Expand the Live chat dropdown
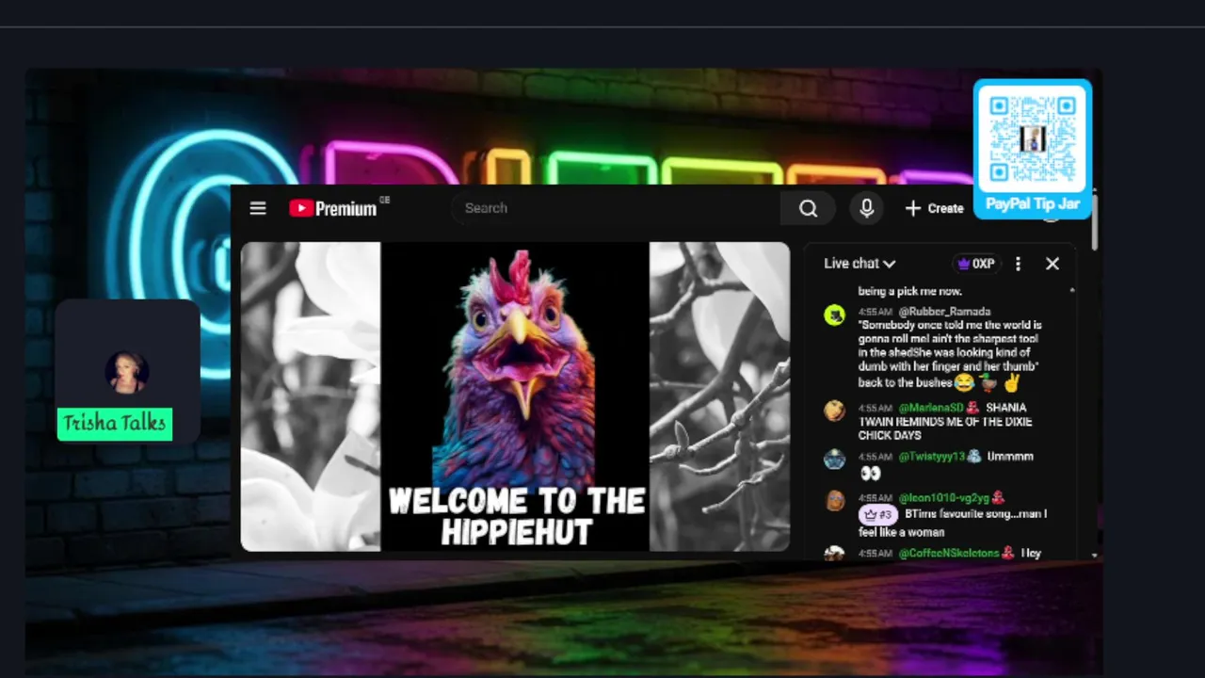The height and width of the screenshot is (678, 1205). point(860,264)
